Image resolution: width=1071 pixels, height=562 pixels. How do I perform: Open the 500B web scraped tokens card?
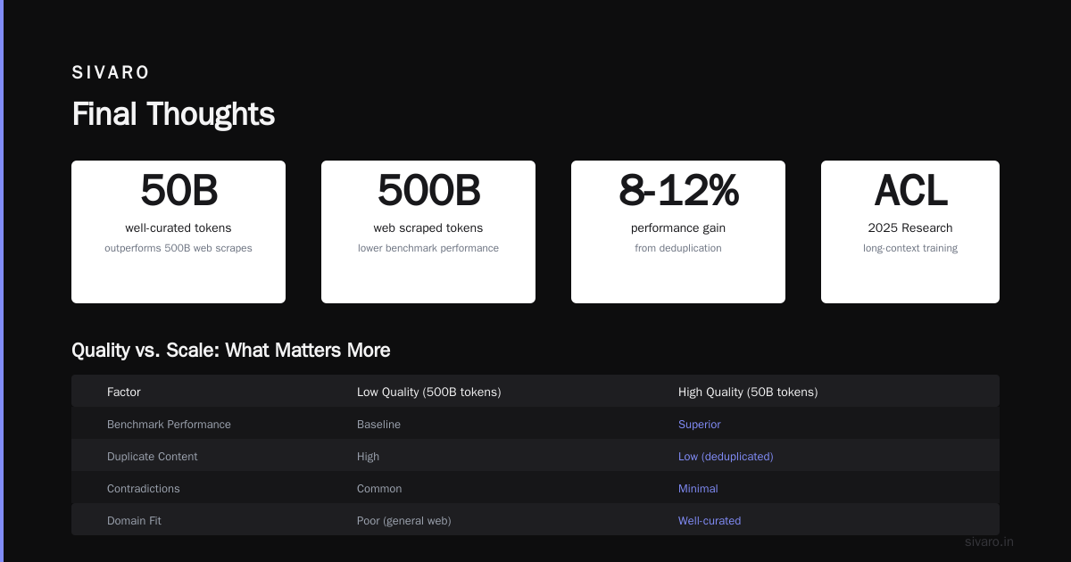[428, 232]
